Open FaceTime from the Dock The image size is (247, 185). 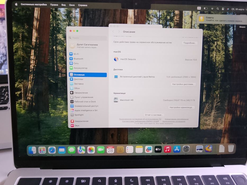coord(101,150)
